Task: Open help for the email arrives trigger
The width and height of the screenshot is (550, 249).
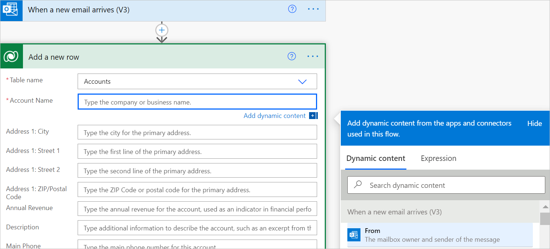Action: point(292,9)
